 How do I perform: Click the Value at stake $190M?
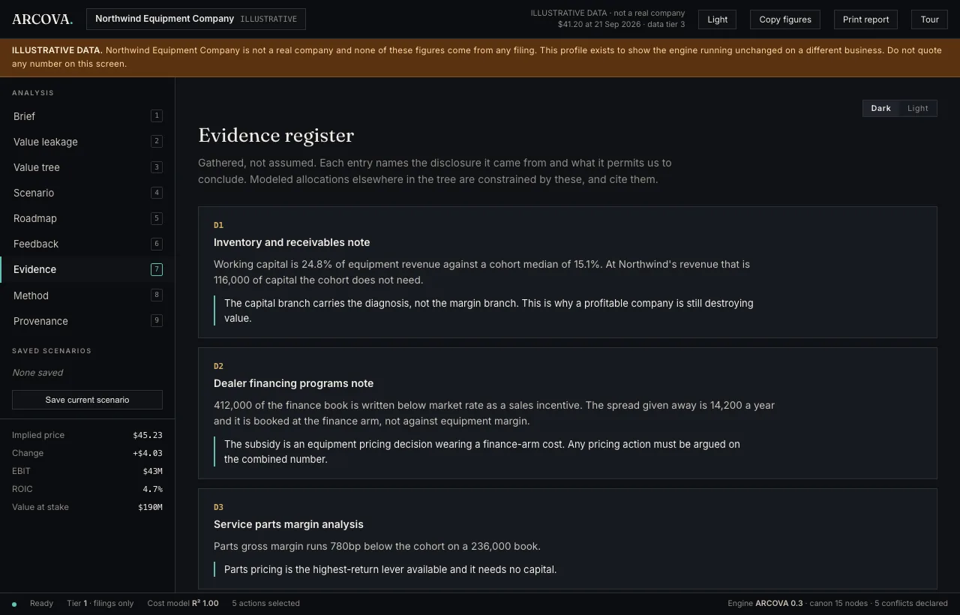[150, 507]
